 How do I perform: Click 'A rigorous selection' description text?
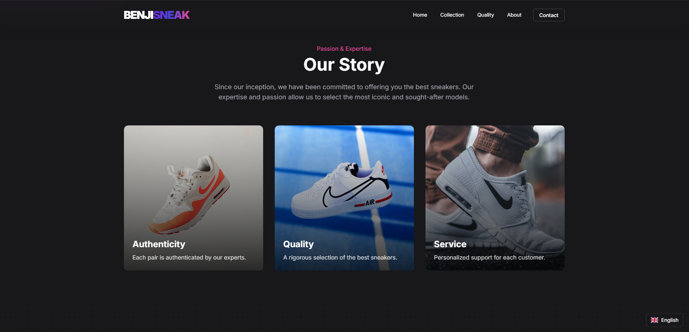(x=340, y=257)
